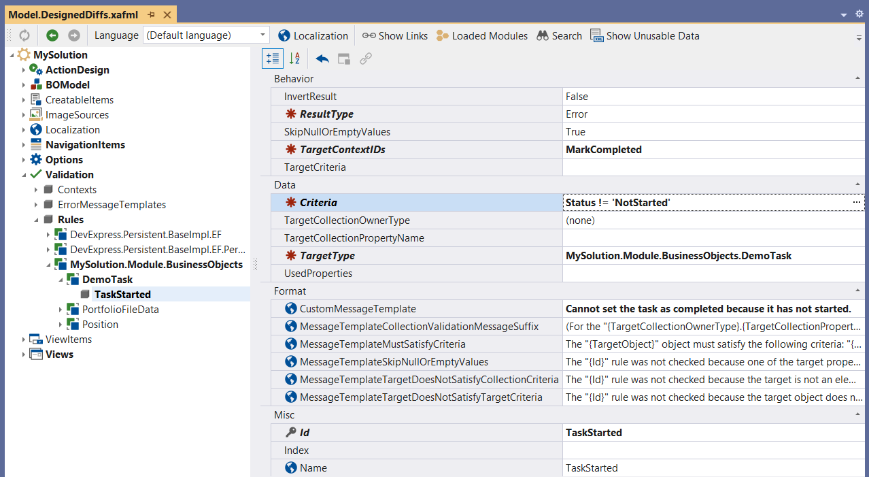Select the Views node
The image size is (869, 477).
coord(59,355)
